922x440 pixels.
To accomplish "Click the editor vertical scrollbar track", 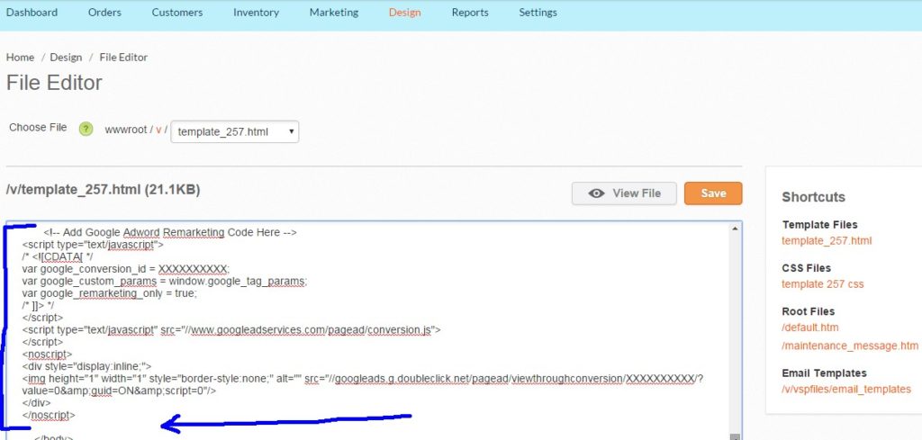I will pos(735,332).
